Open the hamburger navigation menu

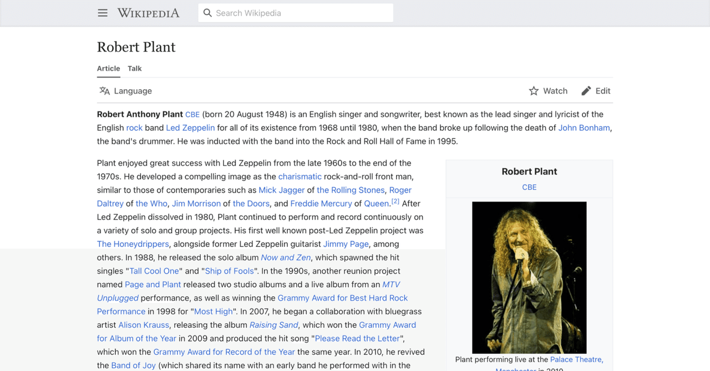tap(102, 13)
